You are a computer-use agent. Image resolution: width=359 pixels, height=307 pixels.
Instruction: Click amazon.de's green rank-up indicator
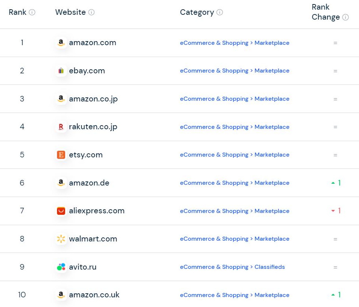point(336,183)
